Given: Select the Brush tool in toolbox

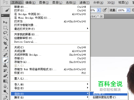Looking at the screenshot, I should point(5,60).
